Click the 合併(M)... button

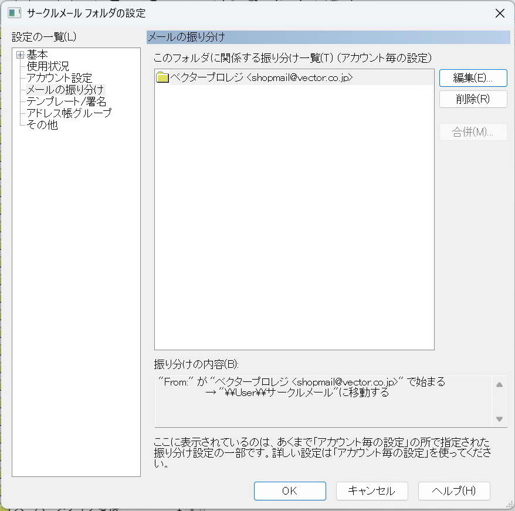(473, 132)
